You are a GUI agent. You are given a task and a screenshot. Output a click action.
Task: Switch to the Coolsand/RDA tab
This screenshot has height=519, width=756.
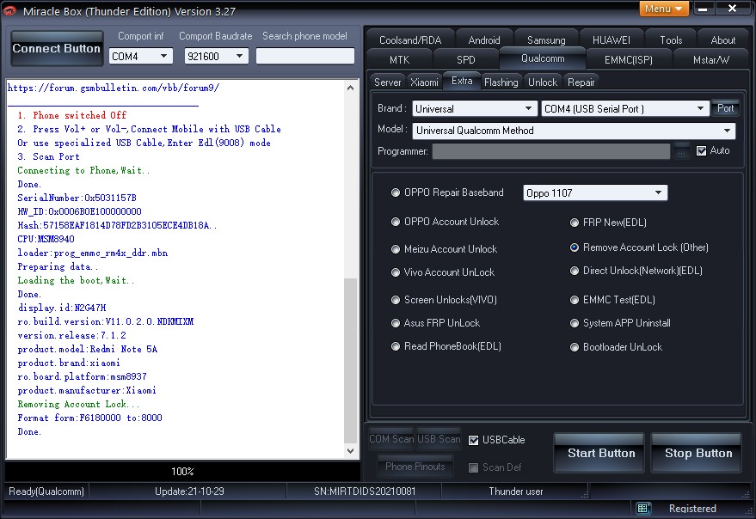coord(410,40)
